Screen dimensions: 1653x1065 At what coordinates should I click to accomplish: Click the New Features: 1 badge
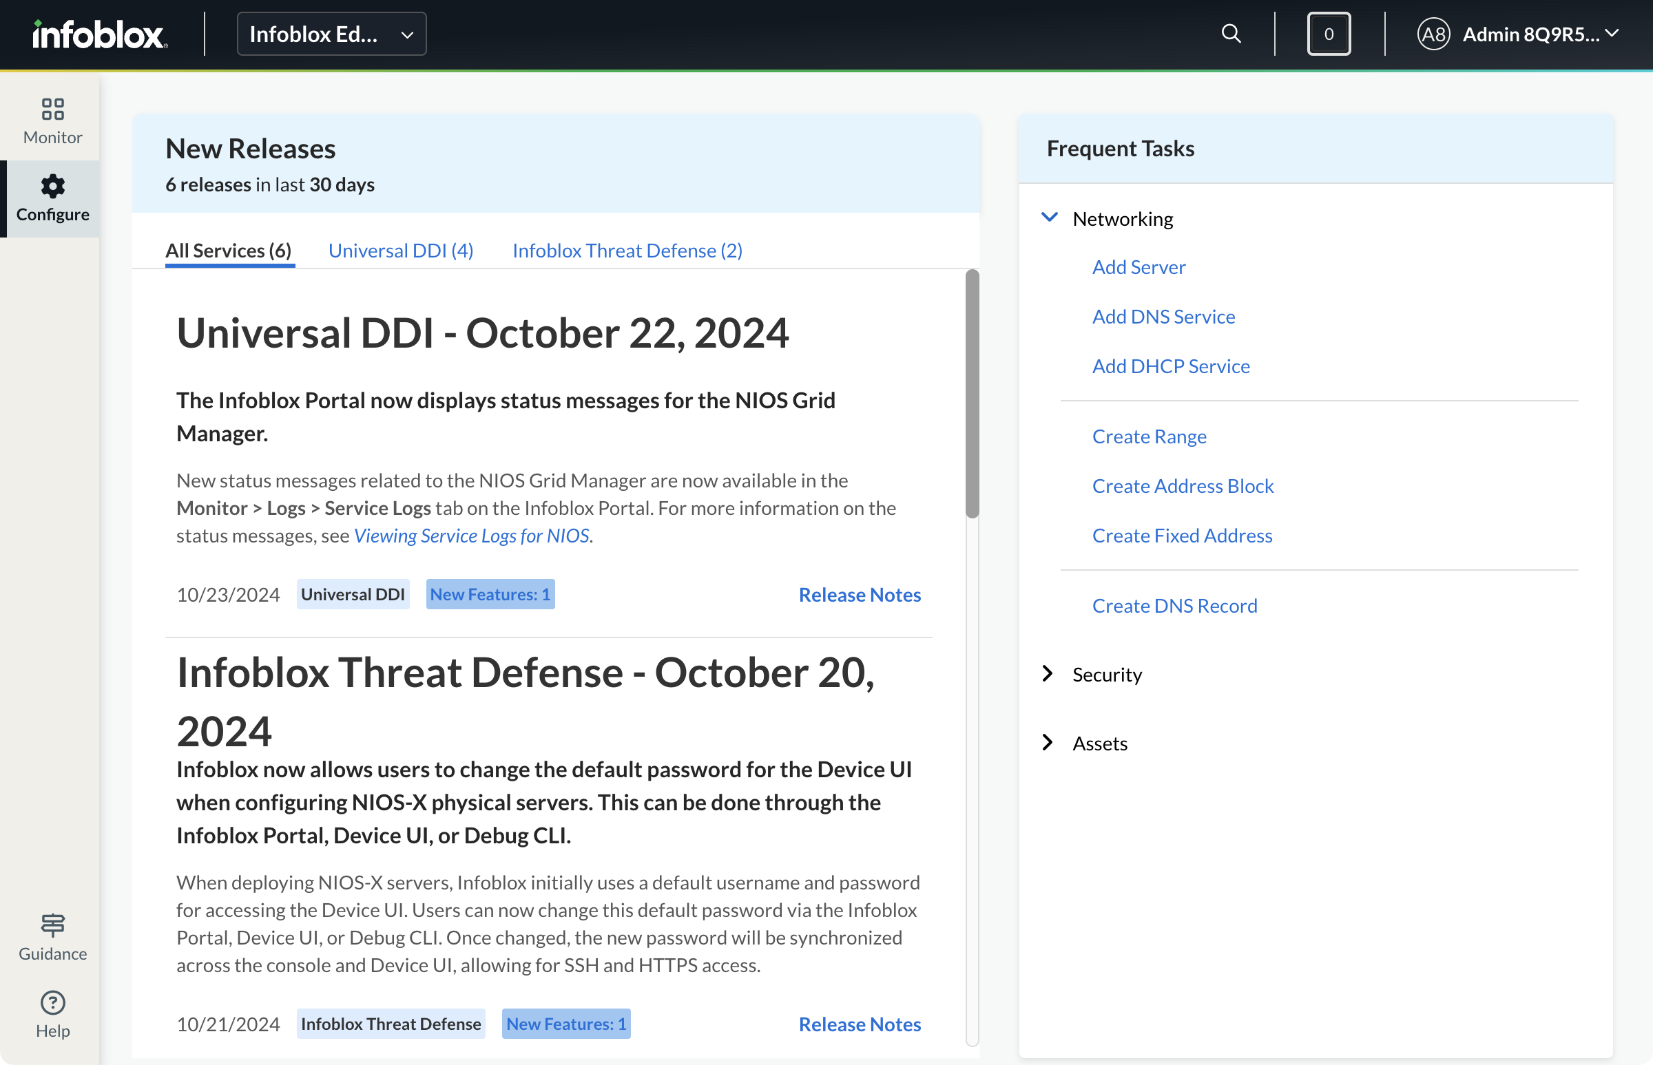click(x=490, y=593)
